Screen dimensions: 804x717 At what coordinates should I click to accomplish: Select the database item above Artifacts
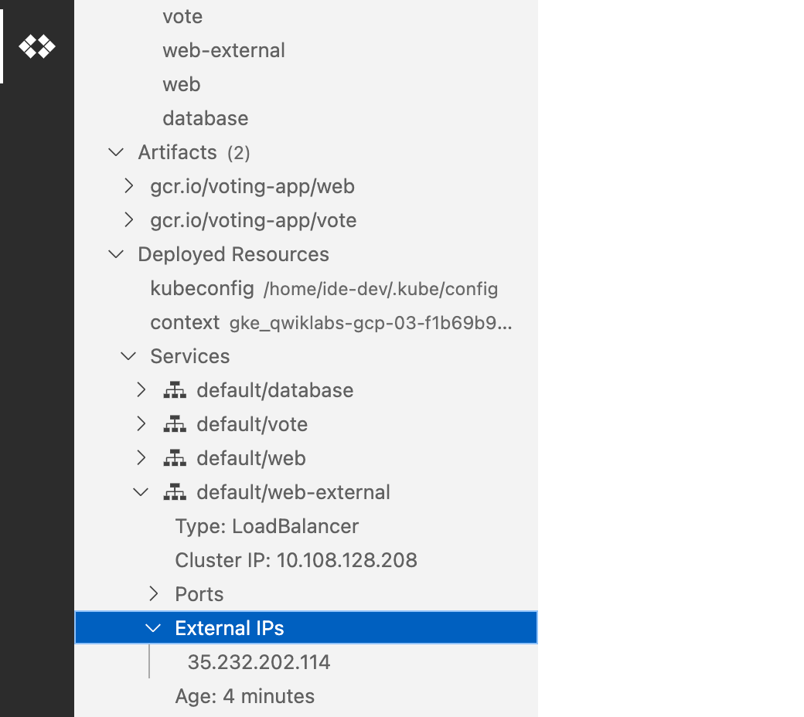click(206, 118)
